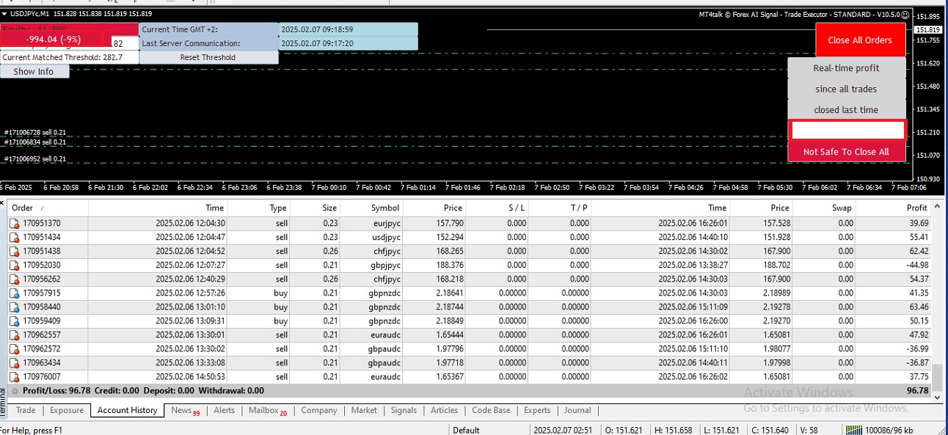The height and width of the screenshot is (435, 948).
Task: Switch to the Trade tab
Action: [26, 410]
